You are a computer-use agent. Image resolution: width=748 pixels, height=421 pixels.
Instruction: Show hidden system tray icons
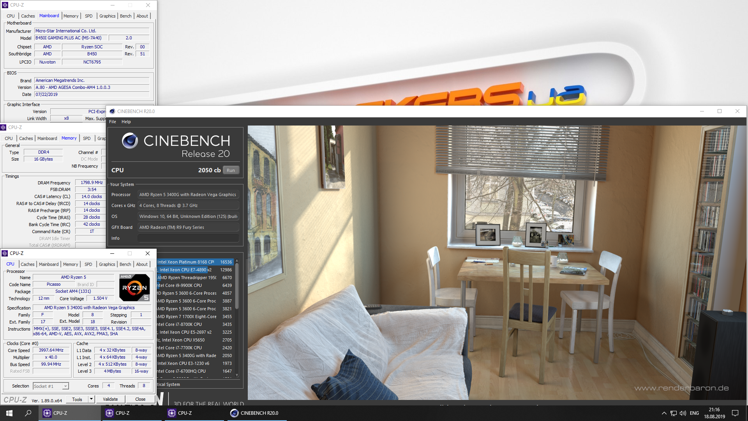(664, 413)
